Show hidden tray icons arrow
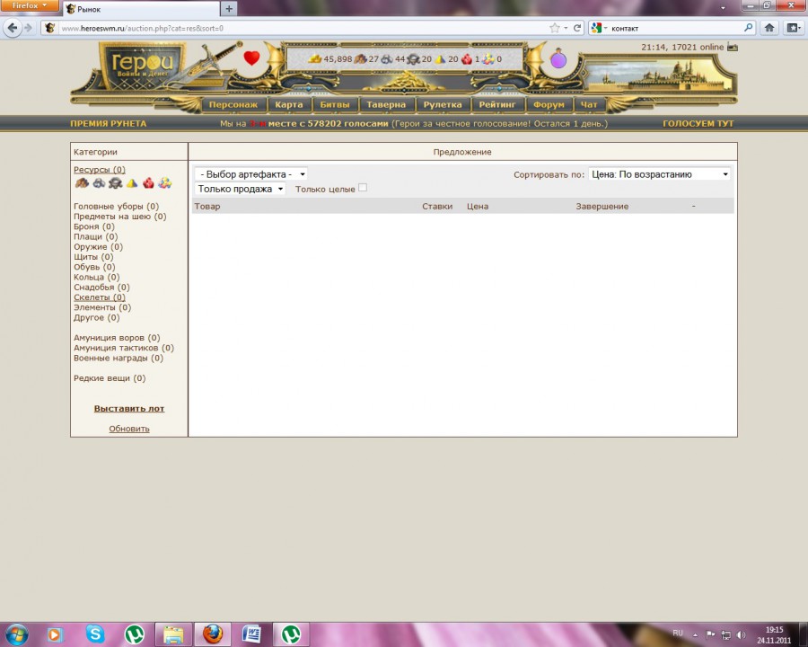The height and width of the screenshot is (647, 808). 695,635
